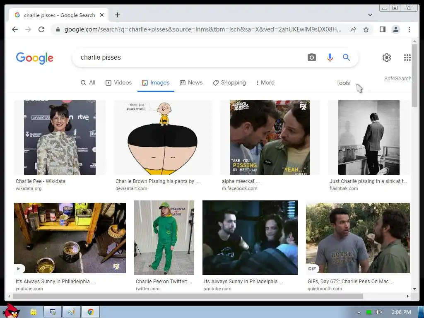Open the Charlie Pee on Twitter image
Viewport: 424px width, 318px height.
pos(164,237)
